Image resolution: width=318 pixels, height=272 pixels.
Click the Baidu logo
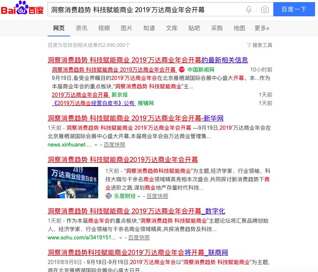22,8
